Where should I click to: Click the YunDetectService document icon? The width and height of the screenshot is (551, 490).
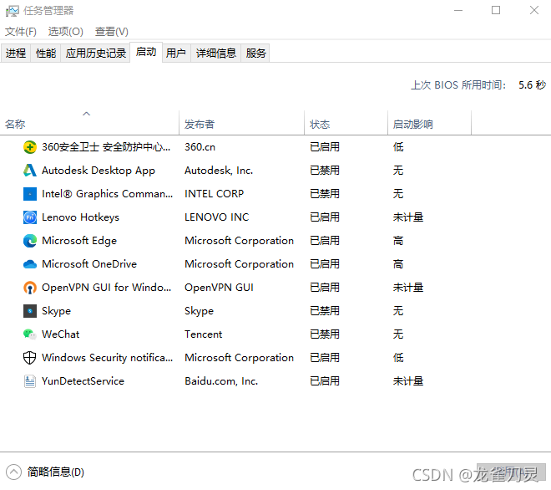(x=30, y=381)
